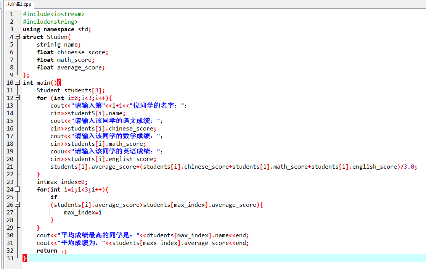Click the highlighted opening brace after main()
Image resolution: width=426 pixels, height=269 pixels.
tap(59, 83)
